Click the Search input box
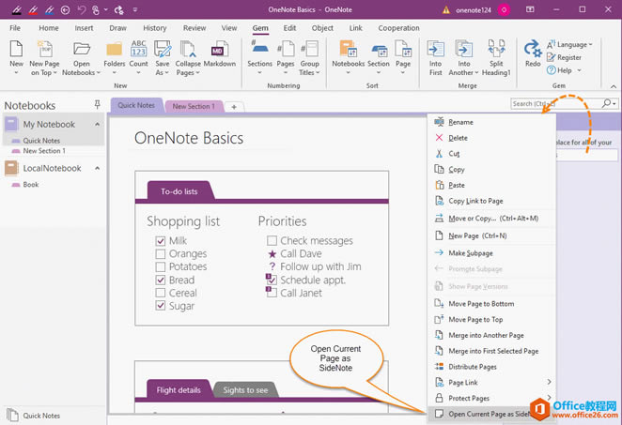 554,103
